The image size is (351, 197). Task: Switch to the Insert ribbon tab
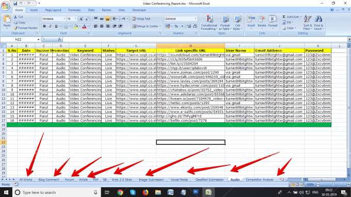pos(34,10)
